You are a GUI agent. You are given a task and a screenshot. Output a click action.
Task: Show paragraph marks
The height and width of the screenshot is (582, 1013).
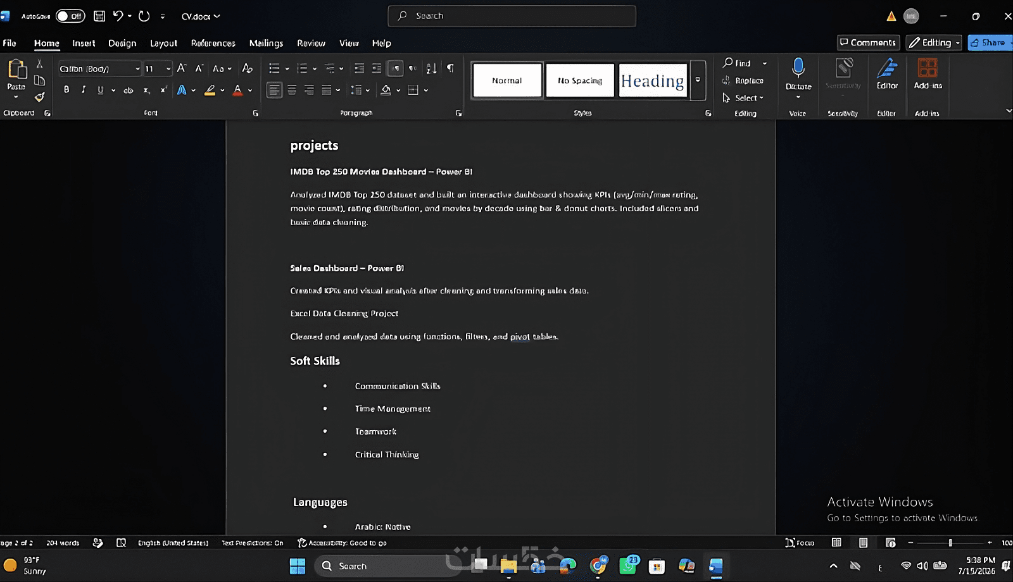coord(450,68)
